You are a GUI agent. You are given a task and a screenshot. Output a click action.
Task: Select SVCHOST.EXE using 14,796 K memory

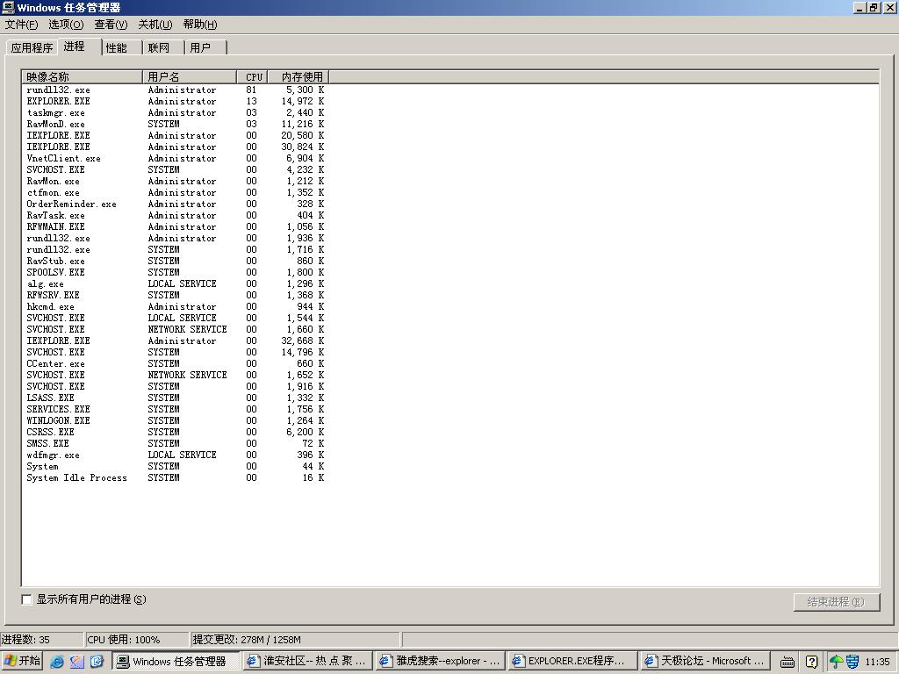(176, 353)
